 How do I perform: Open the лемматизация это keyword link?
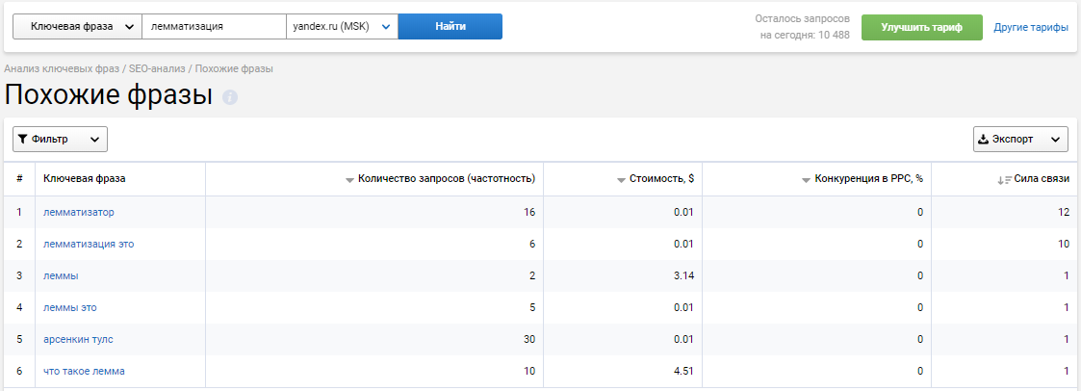89,244
